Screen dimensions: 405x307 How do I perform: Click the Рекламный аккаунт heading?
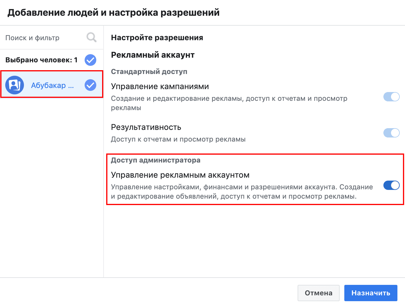[x=153, y=55]
